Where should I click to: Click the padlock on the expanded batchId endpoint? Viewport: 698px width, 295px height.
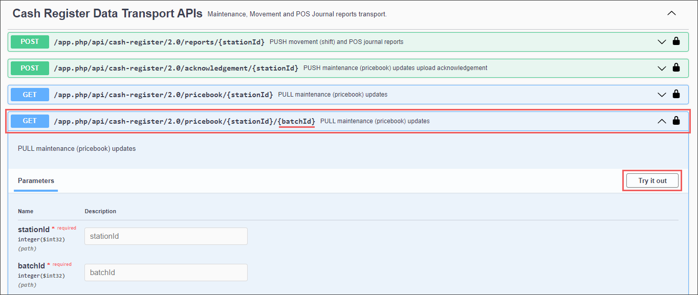click(676, 121)
